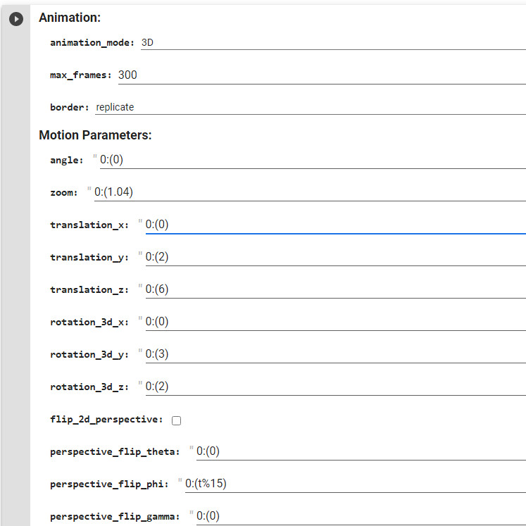Edit the perspective_flip_theta field
The image size is (526, 526).
[x=361, y=452]
